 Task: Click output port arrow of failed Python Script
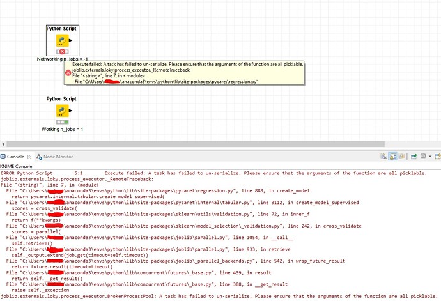click(70, 40)
